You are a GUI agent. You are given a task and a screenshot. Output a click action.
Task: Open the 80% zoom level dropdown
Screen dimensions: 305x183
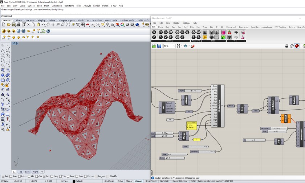point(174,46)
